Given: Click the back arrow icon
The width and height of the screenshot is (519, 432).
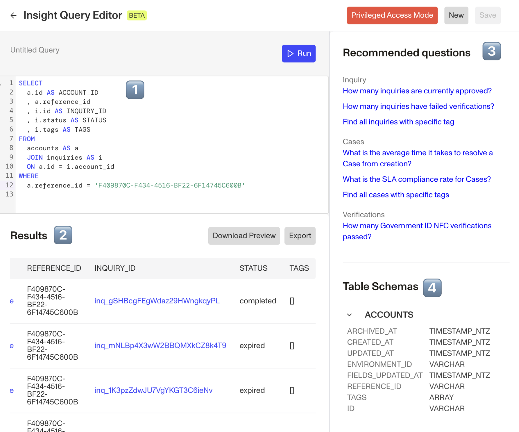Looking at the screenshot, I should point(13,15).
